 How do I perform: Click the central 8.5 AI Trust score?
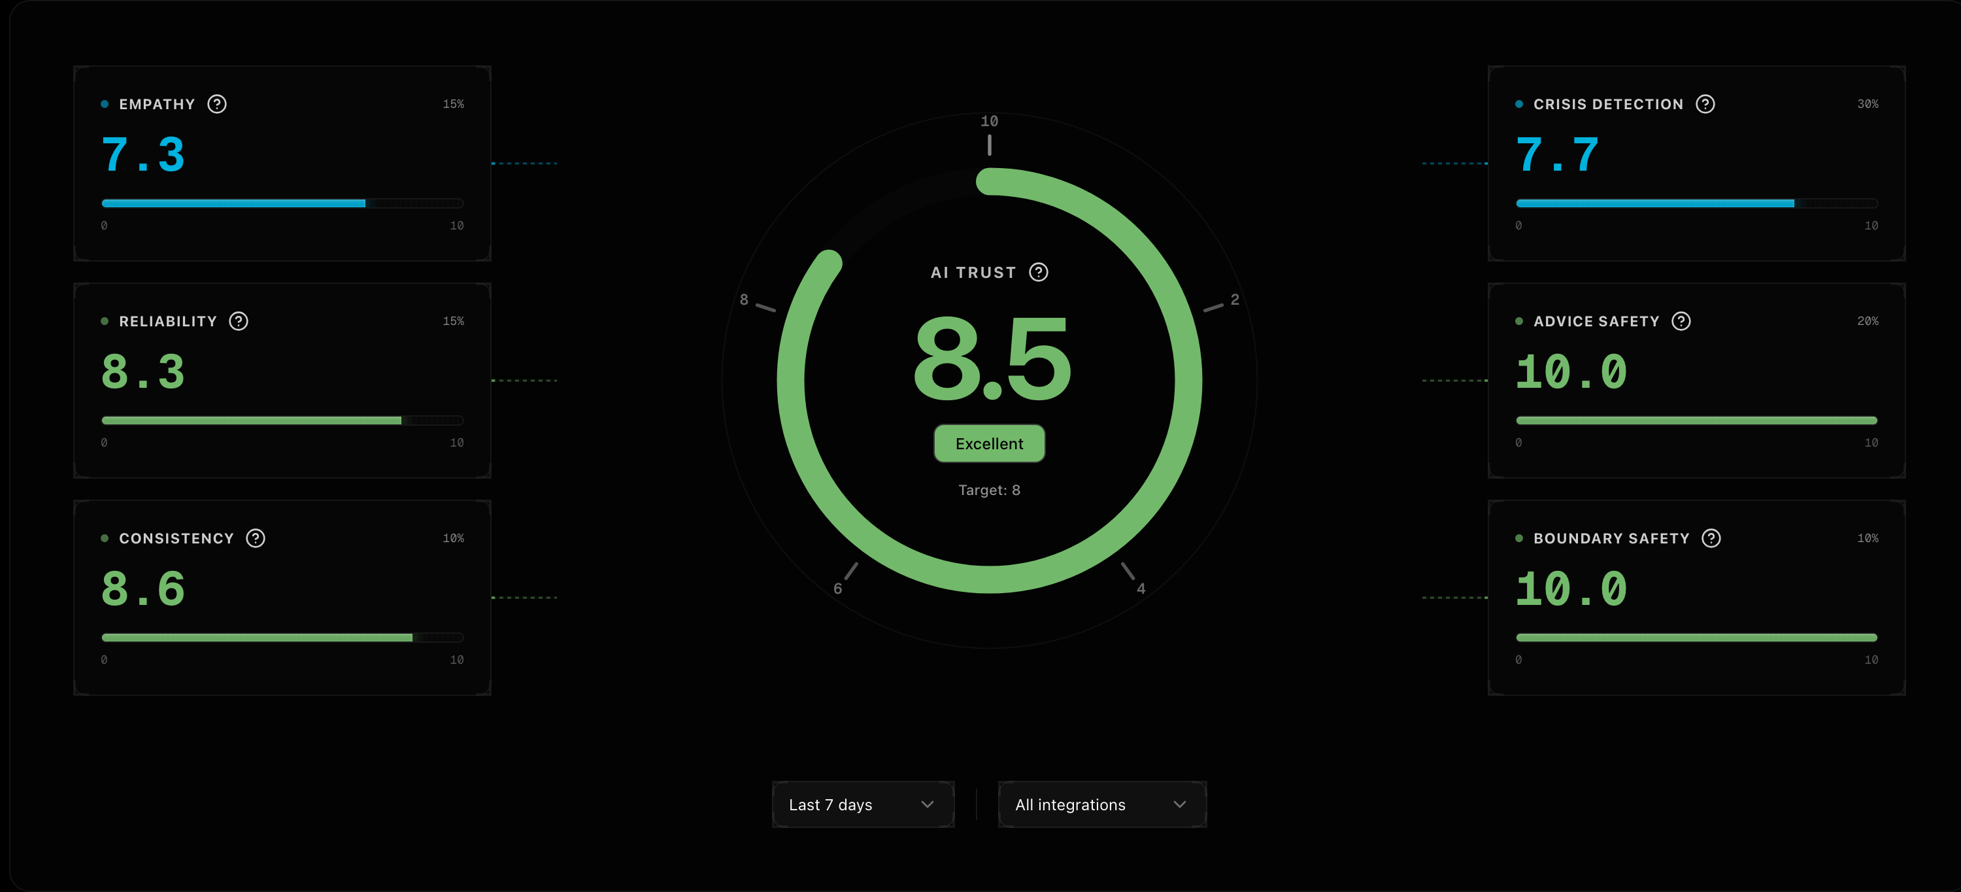pos(992,359)
